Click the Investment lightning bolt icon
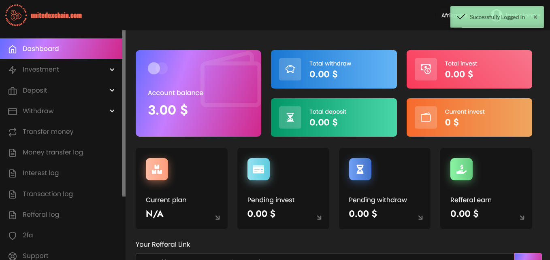 pyautogui.click(x=13, y=70)
